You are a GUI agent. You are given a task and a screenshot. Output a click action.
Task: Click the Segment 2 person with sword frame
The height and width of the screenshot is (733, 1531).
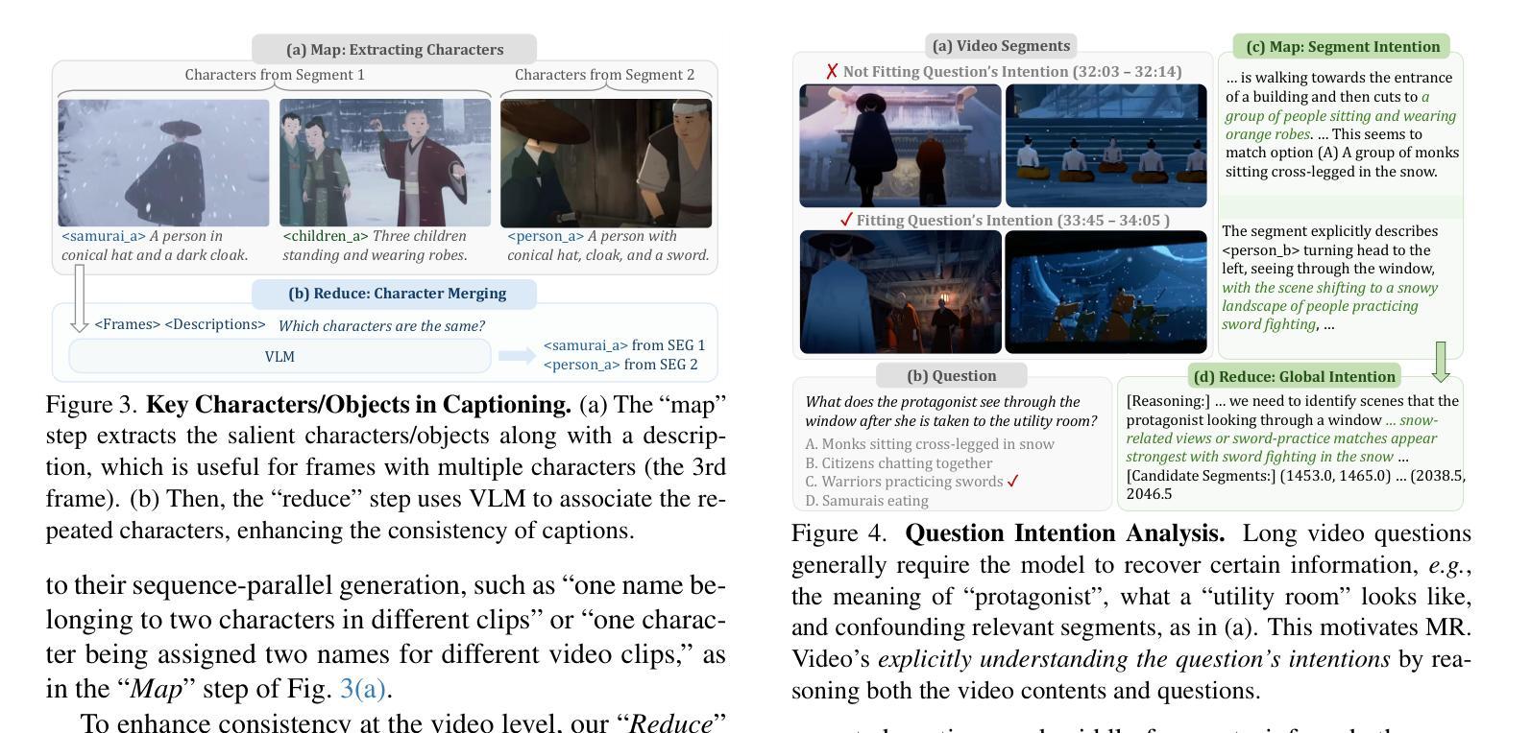click(606, 162)
